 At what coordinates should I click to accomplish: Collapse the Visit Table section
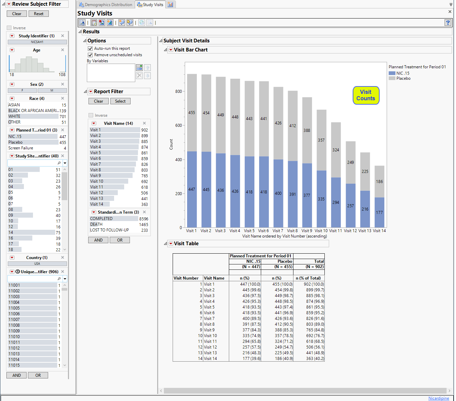(166, 244)
